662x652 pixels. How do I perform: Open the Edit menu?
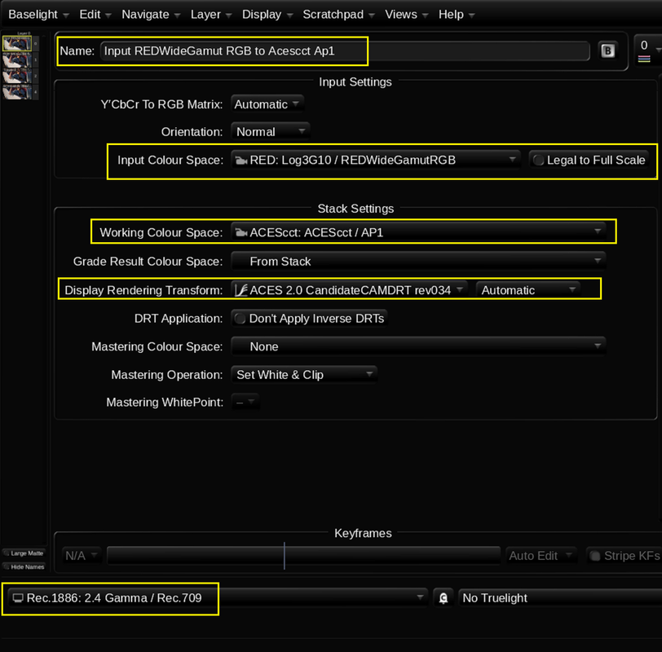pos(95,15)
